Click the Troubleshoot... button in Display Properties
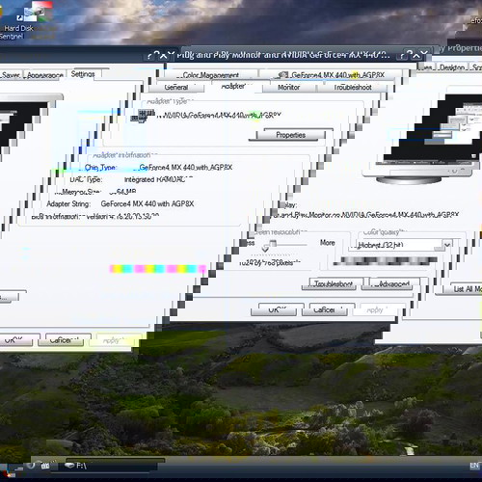Screen dimensions: 482x482 333,284
